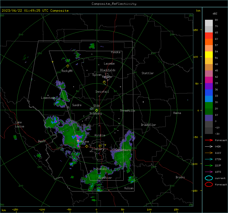The image size is (228, 213).
Task: Click the HighRiver label
Action: tap(105, 178)
